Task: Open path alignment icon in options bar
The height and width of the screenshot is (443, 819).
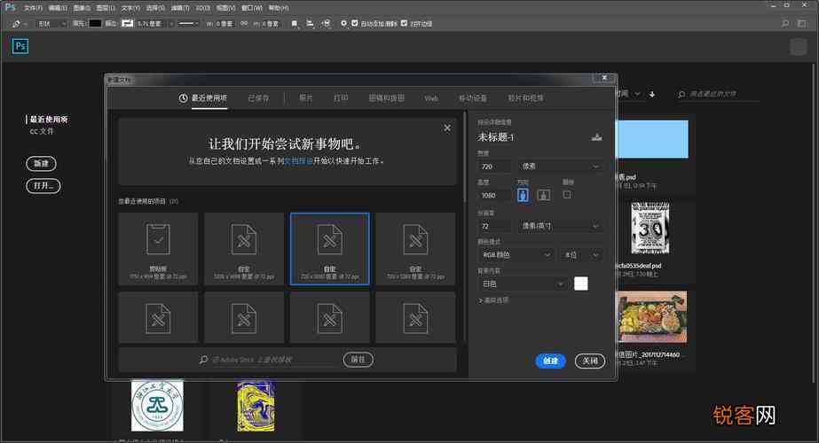Action: click(311, 24)
